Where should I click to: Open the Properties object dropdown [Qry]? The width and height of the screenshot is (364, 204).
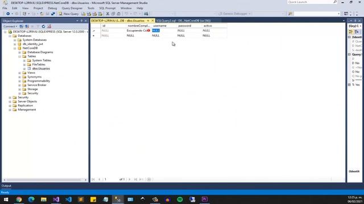pos(361,26)
